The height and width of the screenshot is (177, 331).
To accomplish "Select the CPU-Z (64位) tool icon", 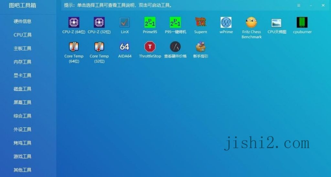I will tap(74, 22).
